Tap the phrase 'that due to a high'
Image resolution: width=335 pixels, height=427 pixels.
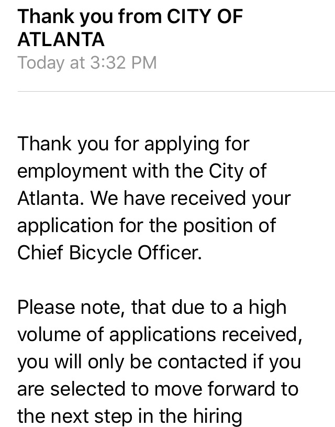coord(209,307)
